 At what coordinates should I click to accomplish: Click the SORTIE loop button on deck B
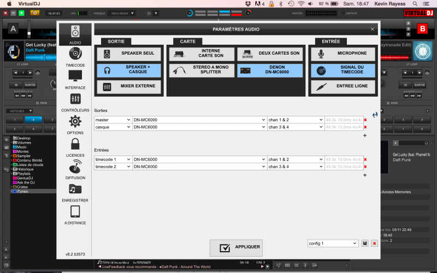pyautogui.click(x=419, y=85)
